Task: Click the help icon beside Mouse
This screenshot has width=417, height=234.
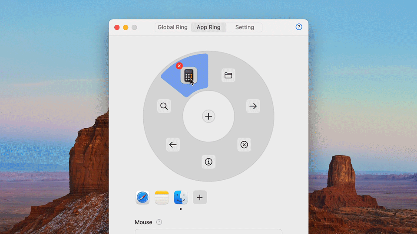Action: click(x=159, y=222)
